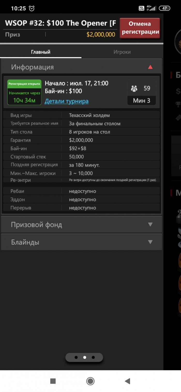This screenshot has width=181, height=392.
Task: Tap the Техасский холдем value
Action: pos(89,115)
